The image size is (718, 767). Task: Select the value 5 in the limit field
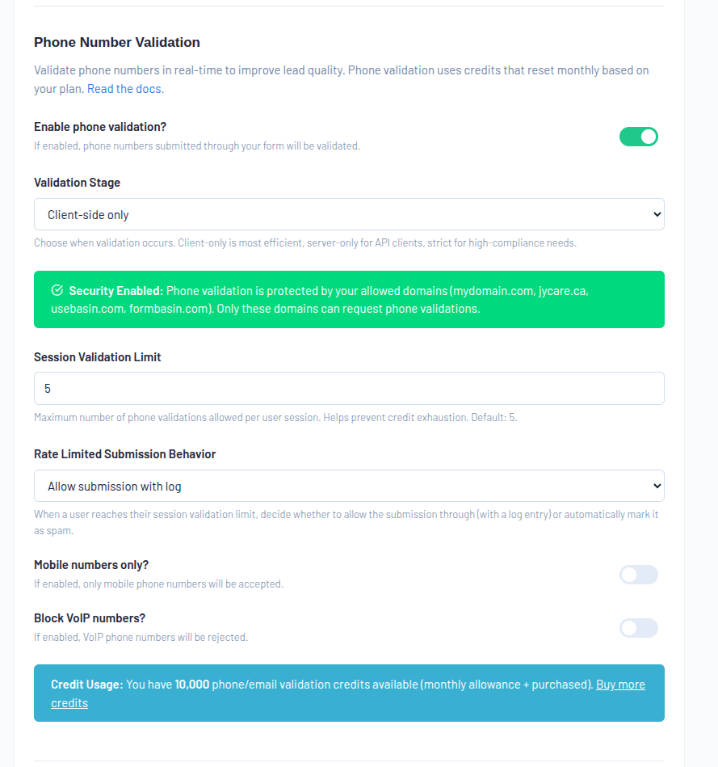(x=48, y=389)
